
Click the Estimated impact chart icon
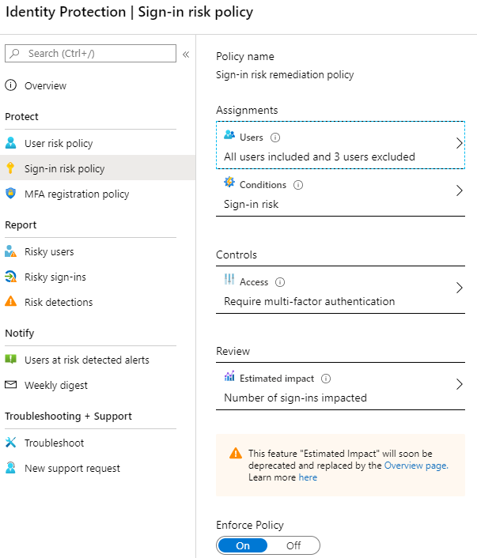229,375
